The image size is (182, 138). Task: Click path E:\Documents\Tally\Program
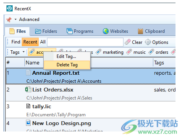(56, 115)
